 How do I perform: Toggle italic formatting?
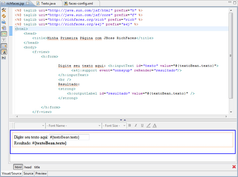(x=136, y=125)
